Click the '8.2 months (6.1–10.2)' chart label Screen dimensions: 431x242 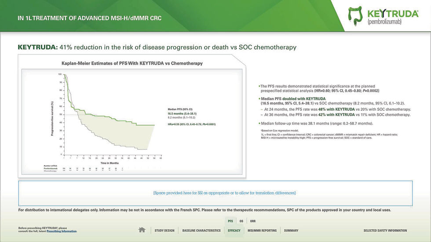tap(181, 117)
